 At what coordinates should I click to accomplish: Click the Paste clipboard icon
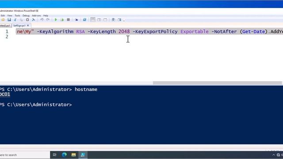(x=27, y=19)
